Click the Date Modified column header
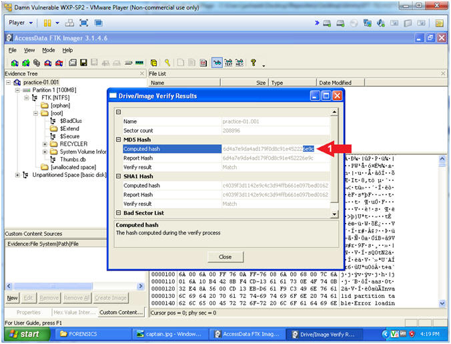451x344 pixels. pyautogui.click(x=340, y=83)
